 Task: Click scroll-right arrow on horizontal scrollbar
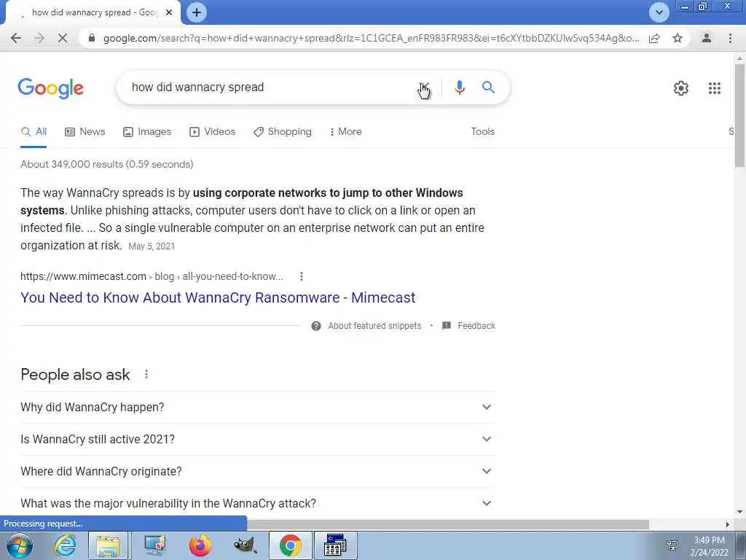727,524
